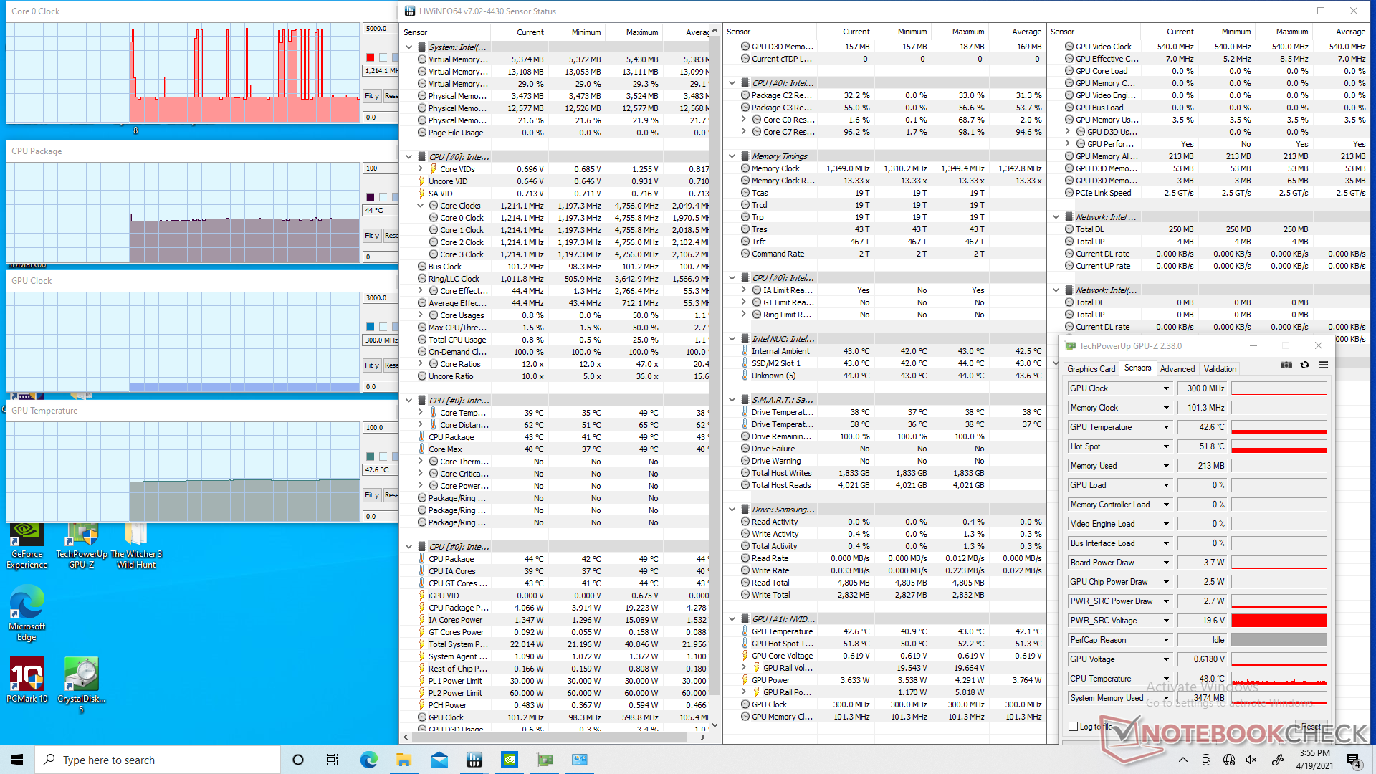This screenshot has width=1376, height=774.
Task: Open Mail app from the taskbar
Action: (x=439, y=760)
